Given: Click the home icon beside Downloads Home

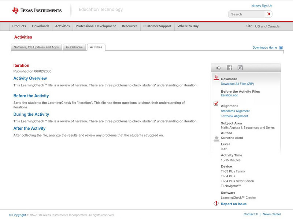Looking at the screenshot, I should tap(281, 47).
